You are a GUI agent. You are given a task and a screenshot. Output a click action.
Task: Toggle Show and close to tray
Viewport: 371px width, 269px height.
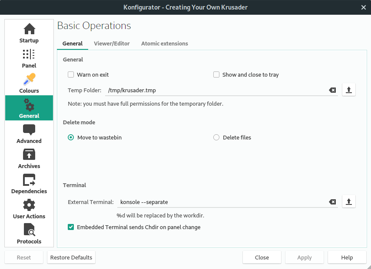216,75
